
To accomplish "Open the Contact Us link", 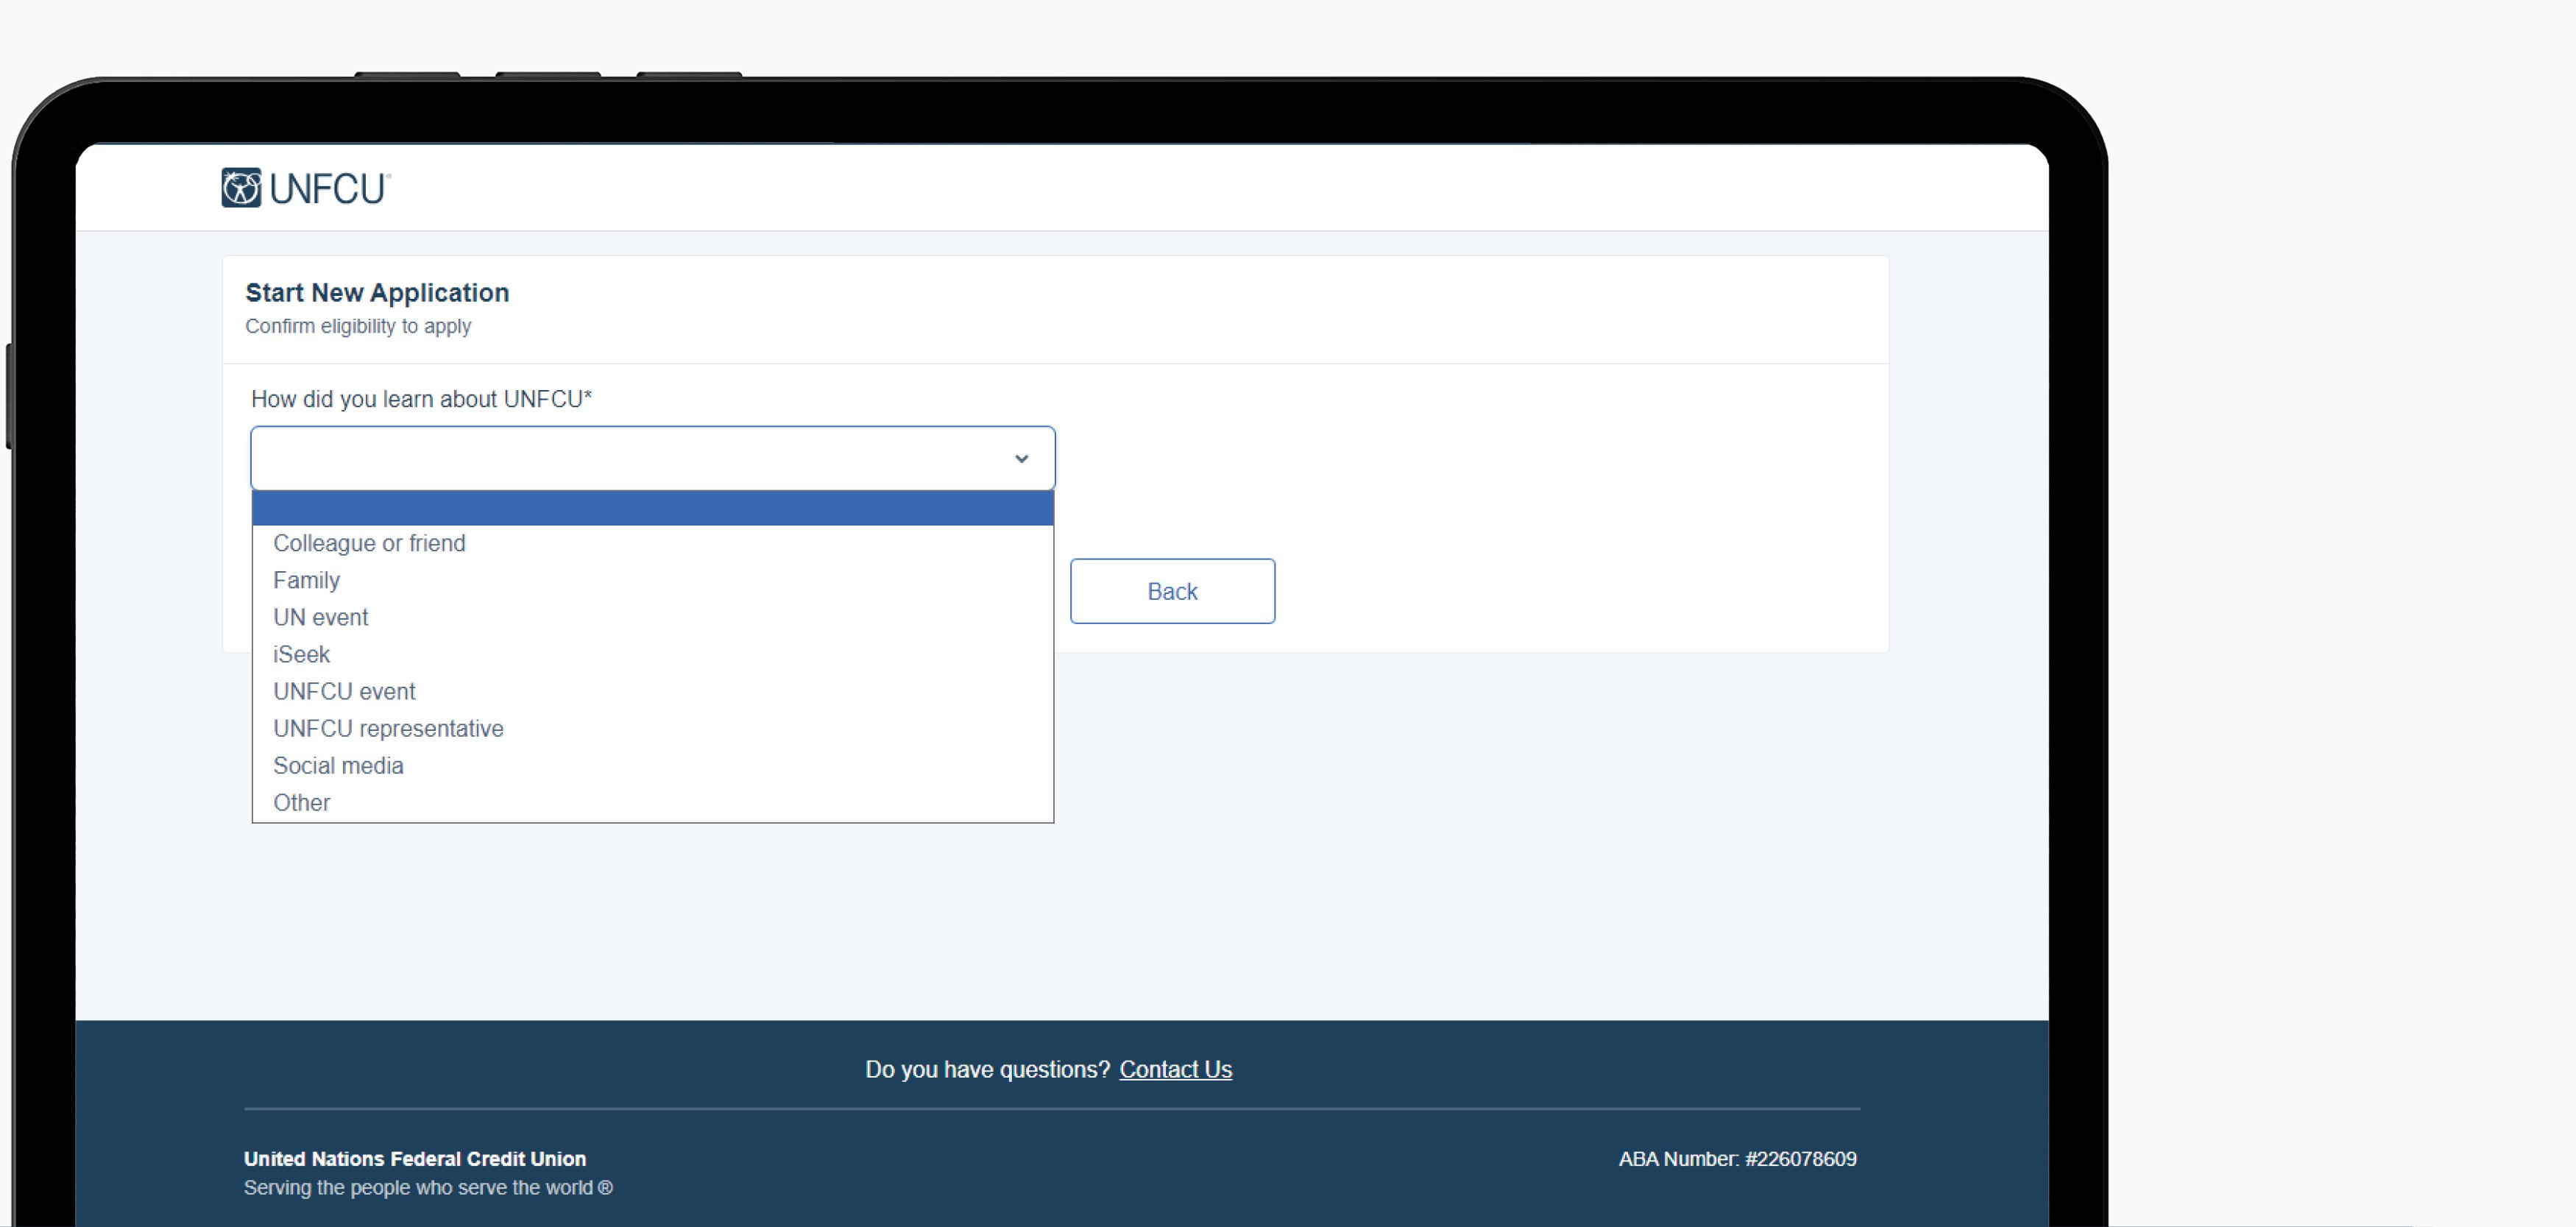I will click(x=1175, y=1069).
